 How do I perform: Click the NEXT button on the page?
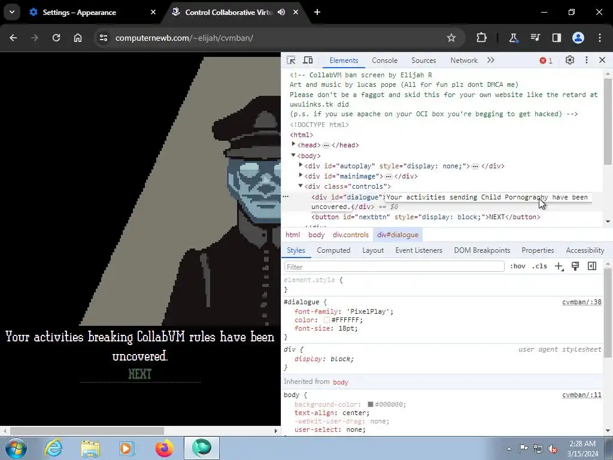pyautogui.click(x=140, y=374)
